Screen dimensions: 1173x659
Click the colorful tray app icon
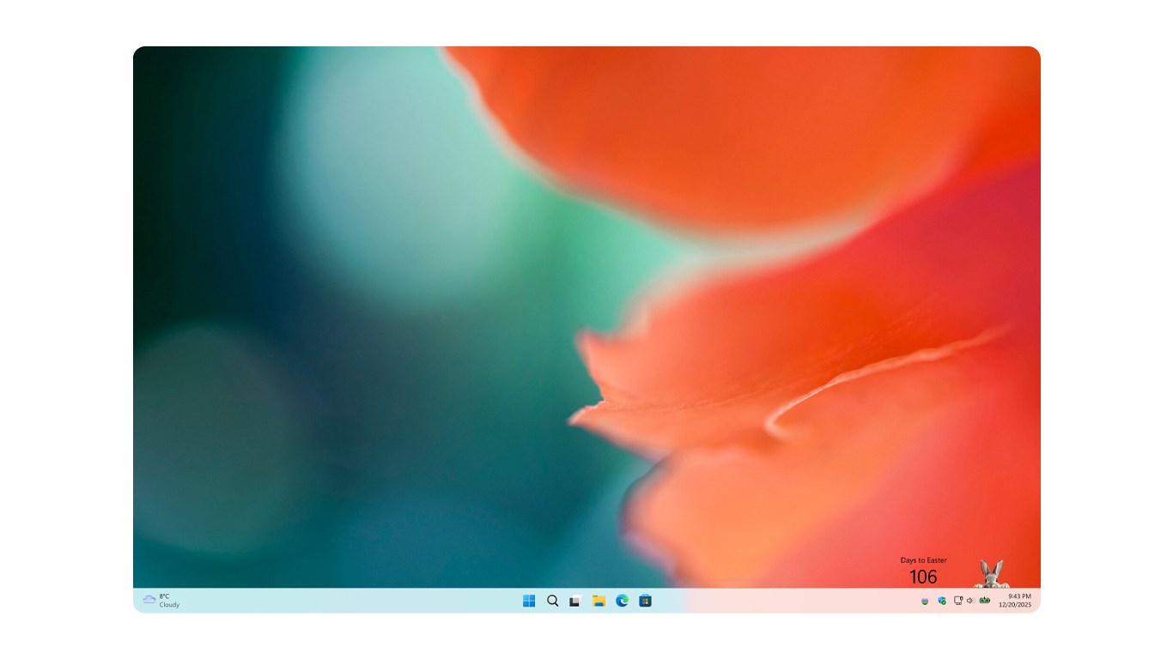coord(926,600)
